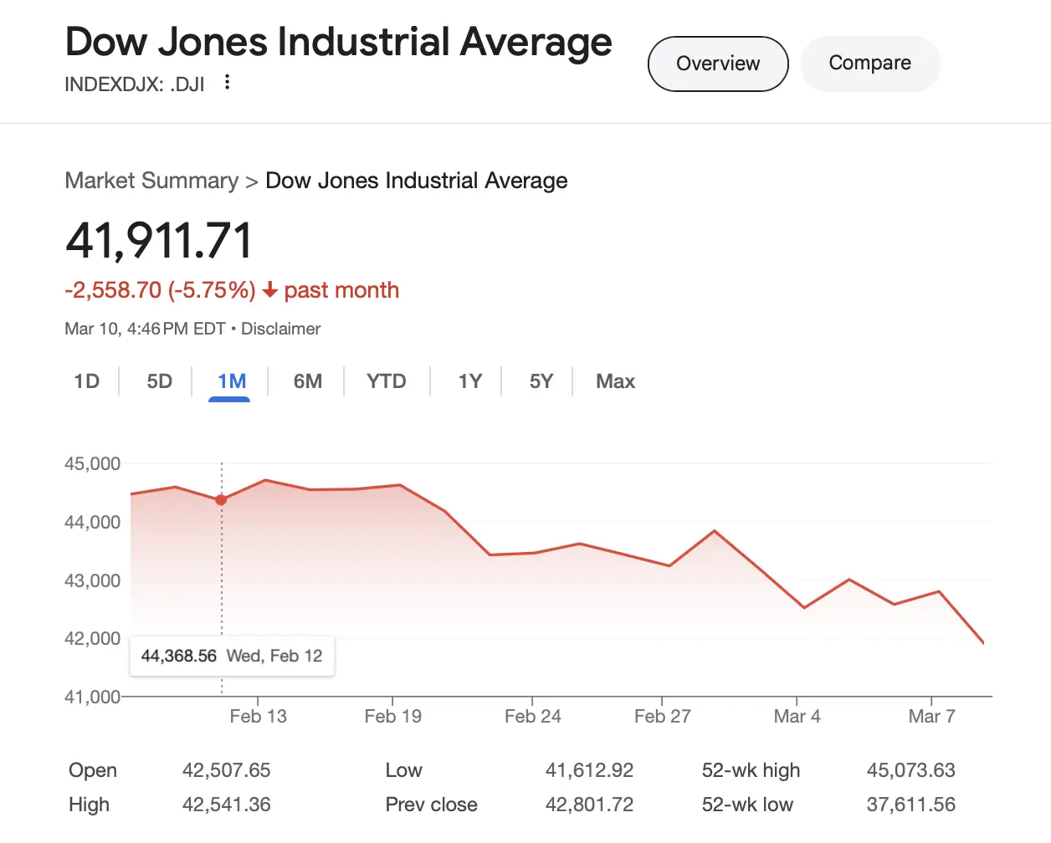Select the 1M time range tab
The height and width of the screenshot is (843, 1051).
pyautogui.click(x=231, y=381)
